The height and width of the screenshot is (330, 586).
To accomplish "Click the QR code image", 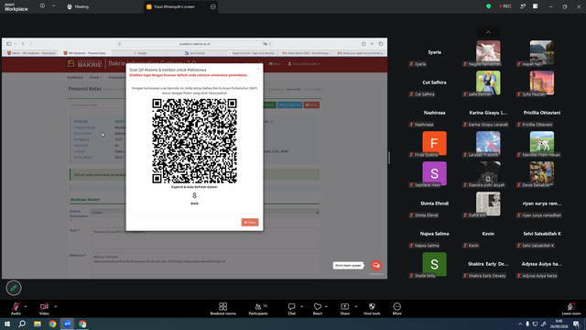I will (194, 141).
